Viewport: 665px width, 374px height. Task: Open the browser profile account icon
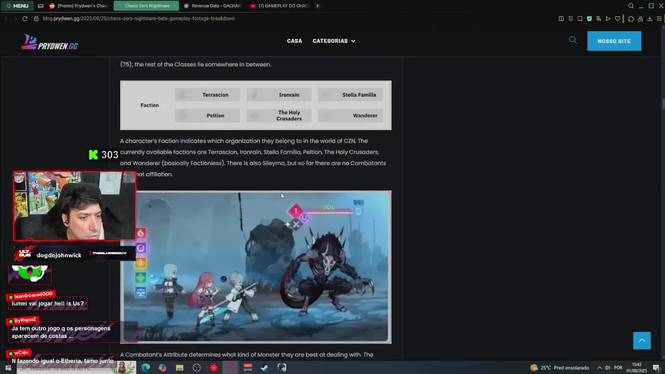pyautogui.click(x=640, y=19)
